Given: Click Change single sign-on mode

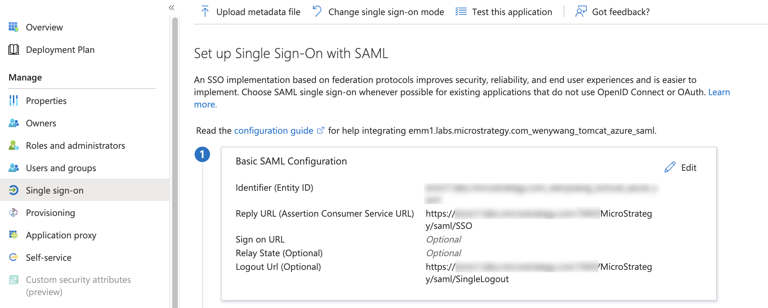Looking at the screenshot, I should point(378,12).
